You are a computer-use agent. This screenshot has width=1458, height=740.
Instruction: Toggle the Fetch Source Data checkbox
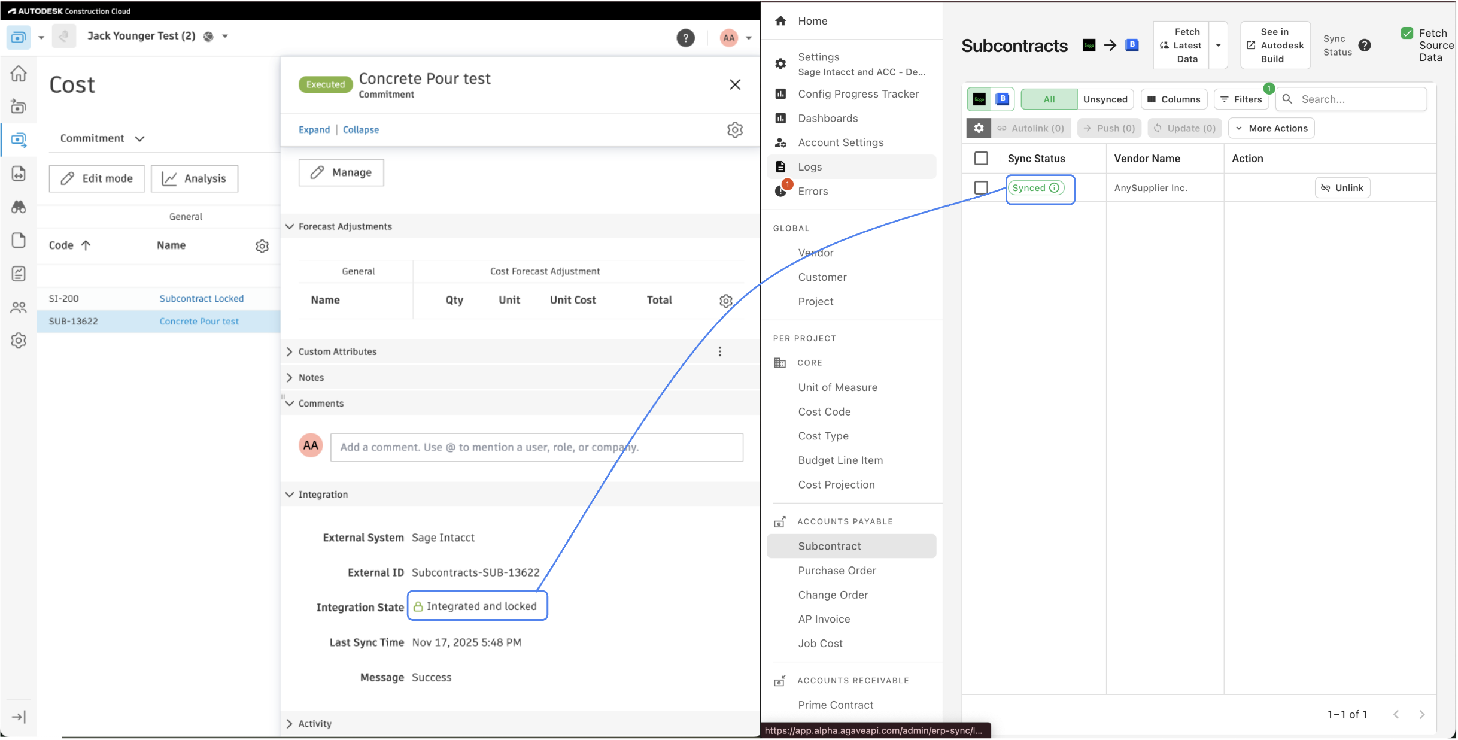coord(1407,34)
